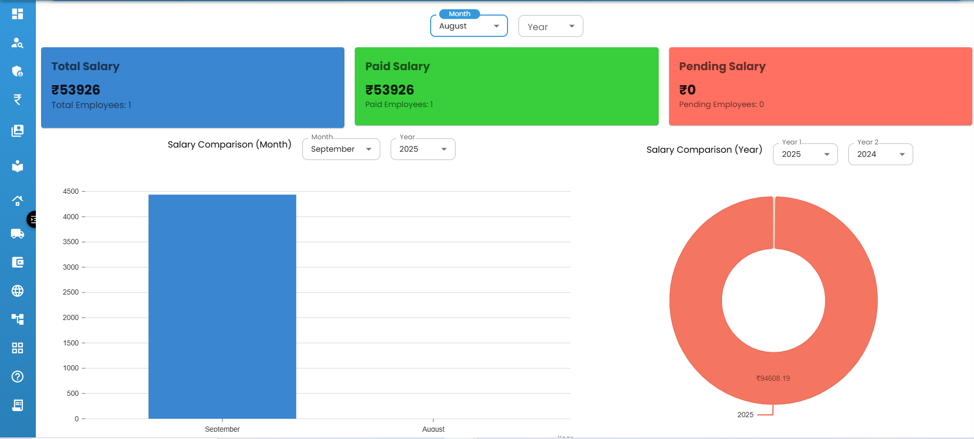Image resolution: width=974 pixels, height=439 pixels.
Task: Click the Paid Salary green card
Action: coord(506,86)
